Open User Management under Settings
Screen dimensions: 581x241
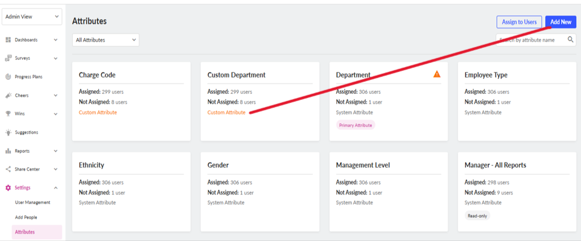click(x=33, y=202)
